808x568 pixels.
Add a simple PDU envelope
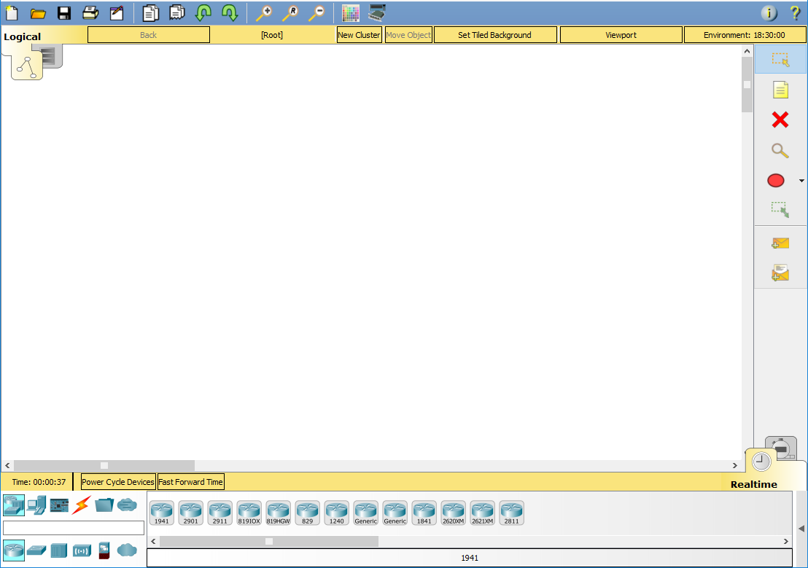point(780,243)
